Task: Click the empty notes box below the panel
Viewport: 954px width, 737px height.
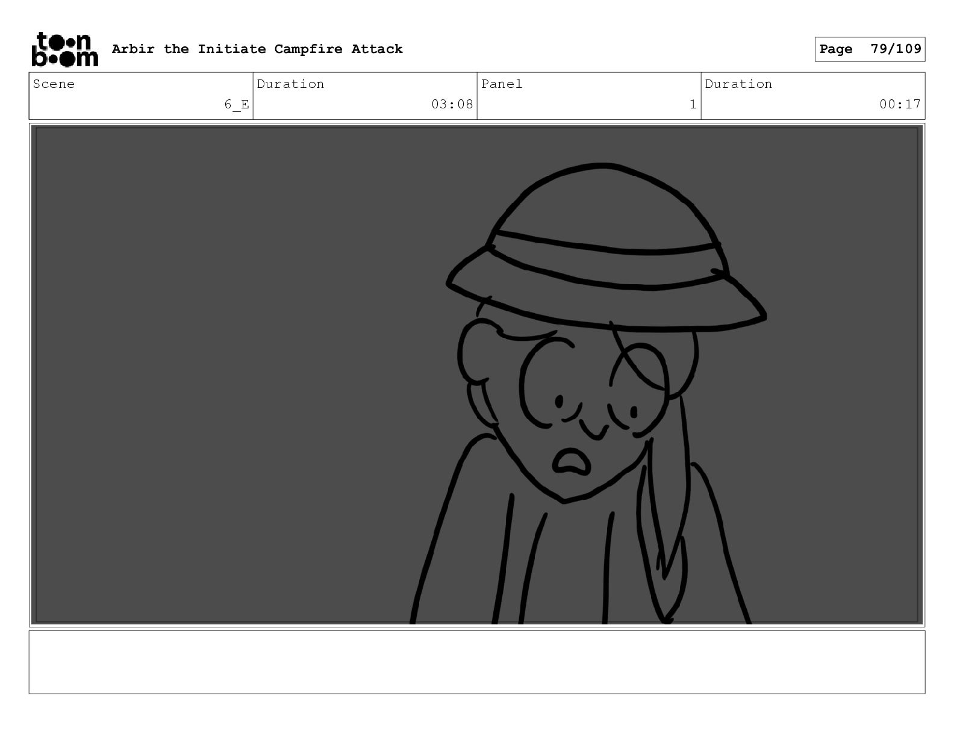Action: [477, 662]
